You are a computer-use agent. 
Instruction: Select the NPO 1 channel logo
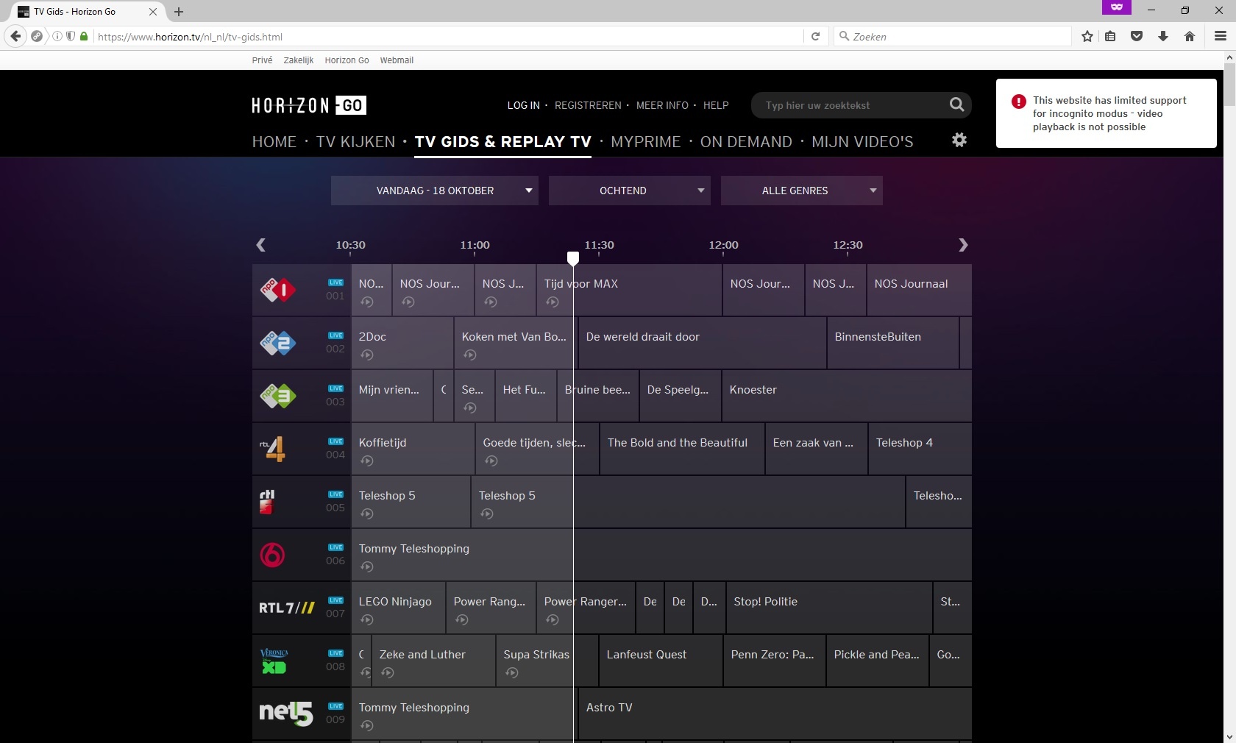(x=277, y=290)
